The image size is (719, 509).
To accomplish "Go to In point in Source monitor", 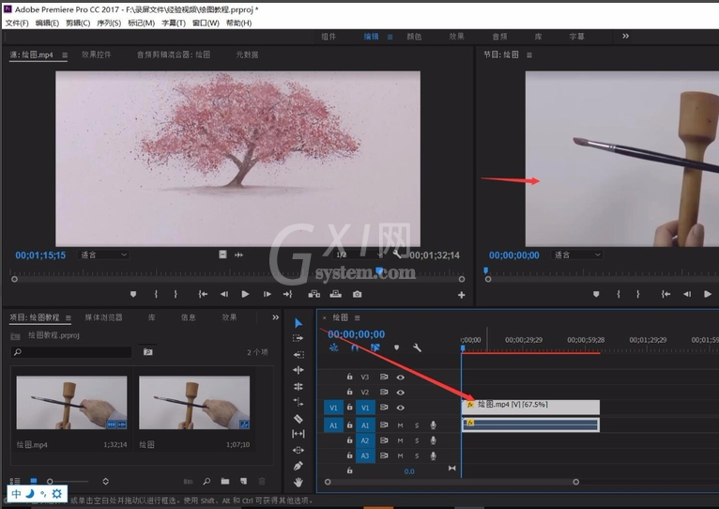I will click(x=203, y=294).
